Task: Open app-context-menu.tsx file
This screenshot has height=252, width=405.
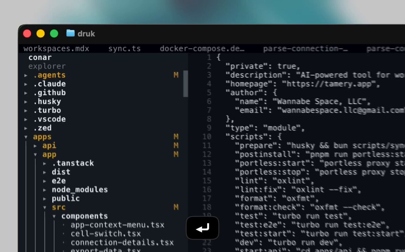Action: tap(118, 225)
